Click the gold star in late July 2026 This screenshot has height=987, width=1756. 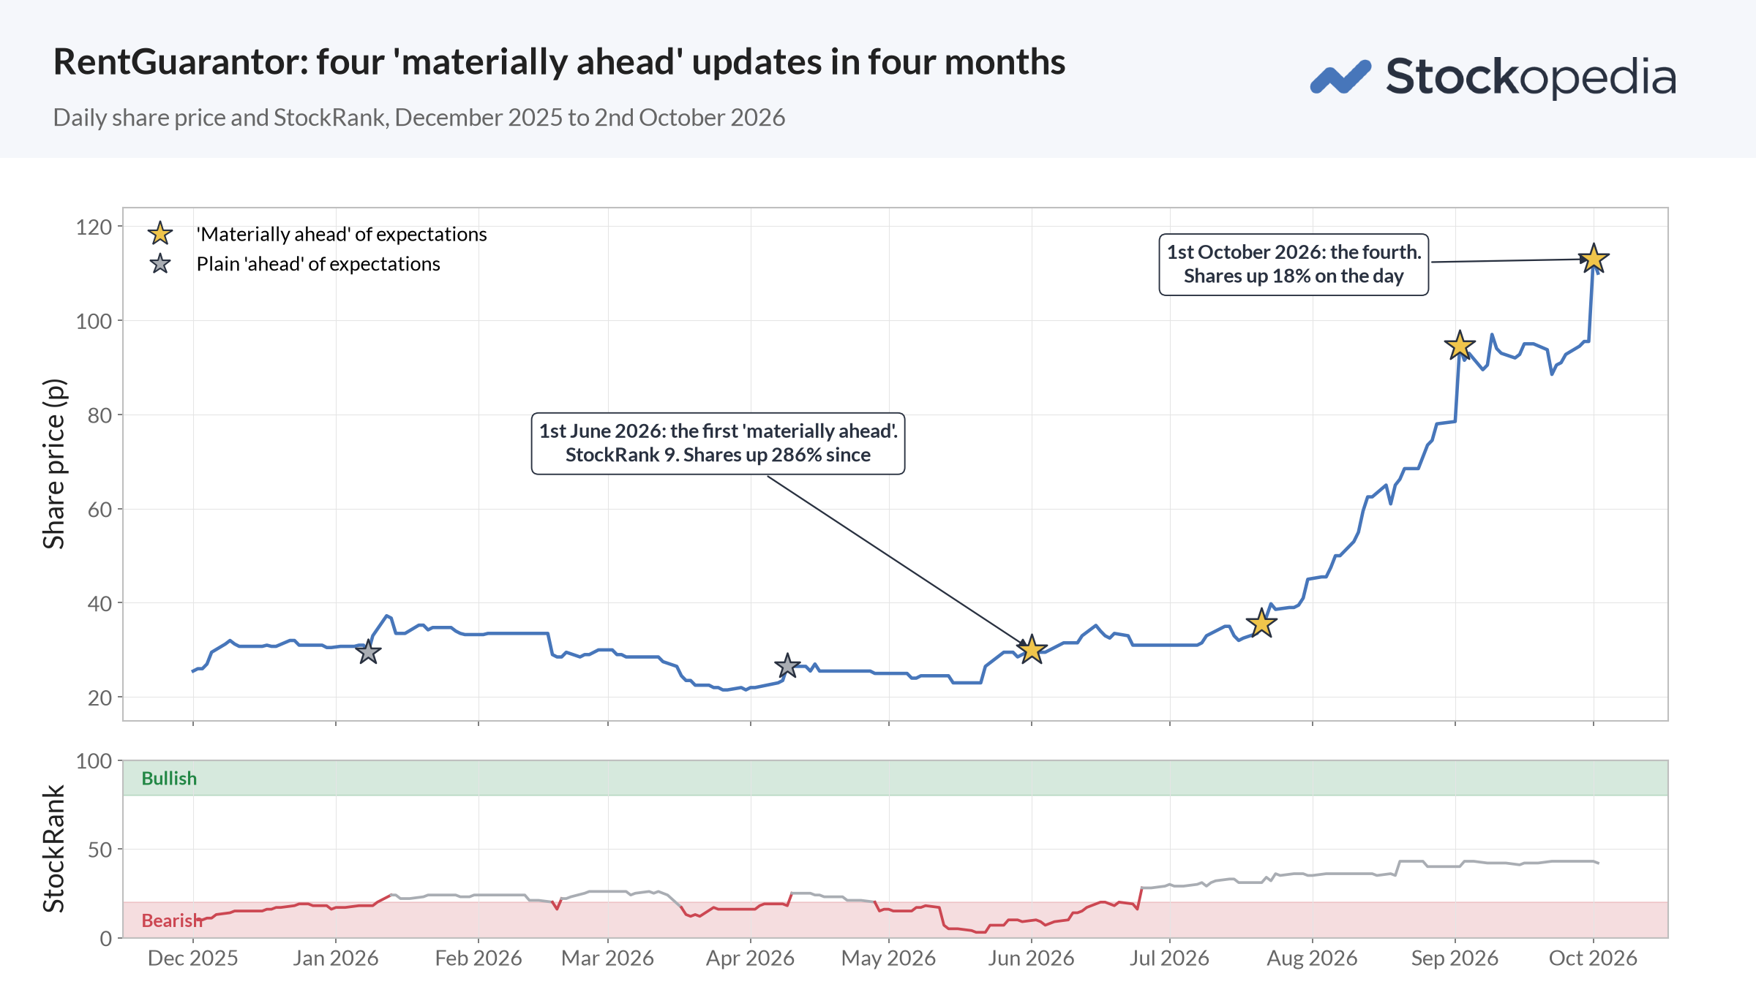point(1261,623)
